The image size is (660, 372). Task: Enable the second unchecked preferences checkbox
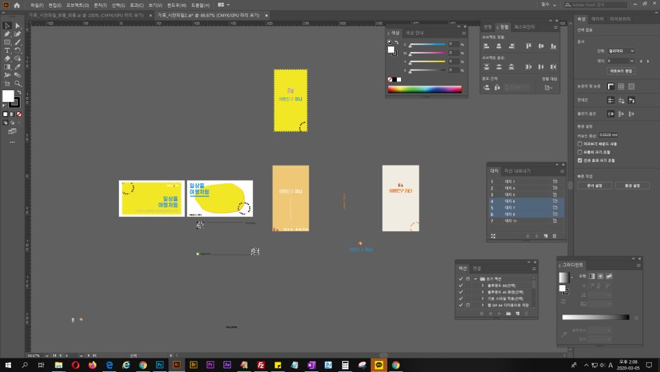tap(580, 152)
